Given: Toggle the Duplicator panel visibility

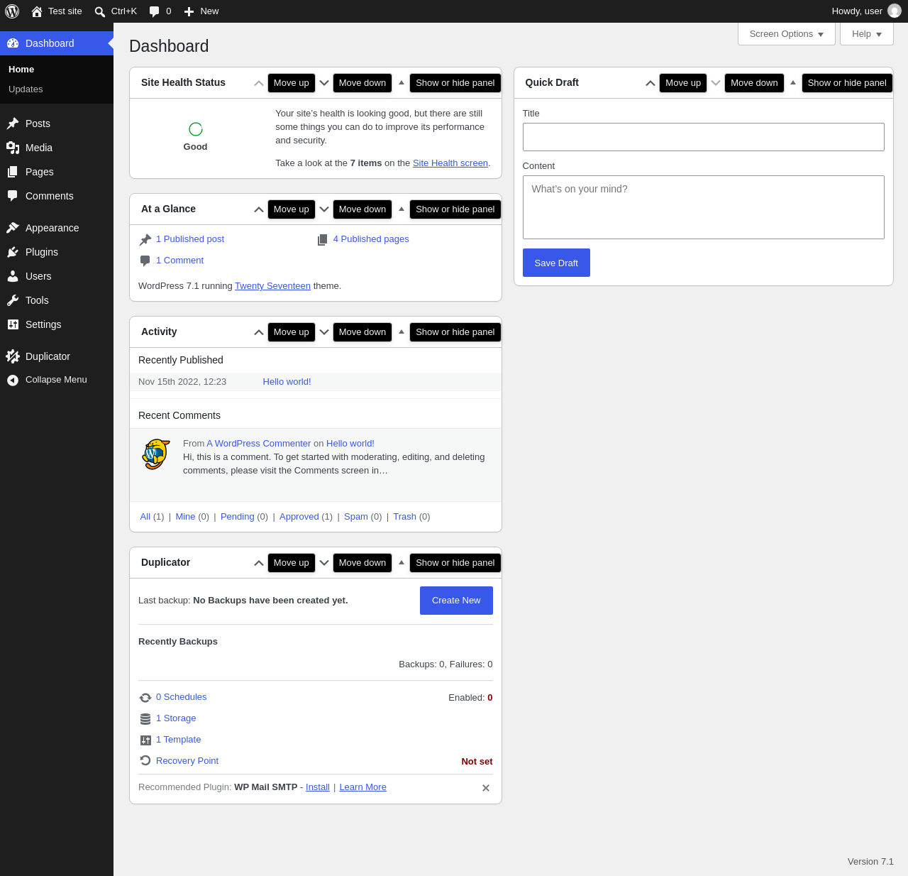Looking at the screenshot, I should click(x=402, y=562).
